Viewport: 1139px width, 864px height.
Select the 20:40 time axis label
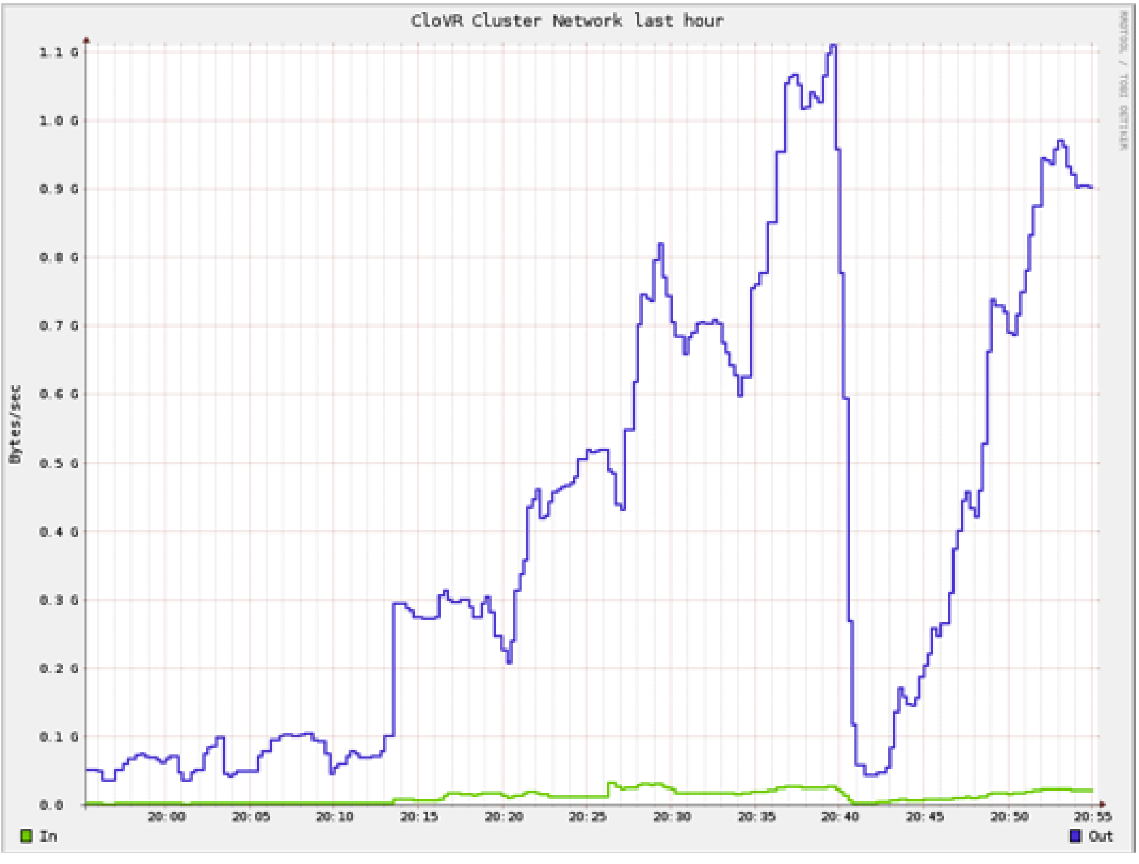pyautogui.click(x=841, y=816)
